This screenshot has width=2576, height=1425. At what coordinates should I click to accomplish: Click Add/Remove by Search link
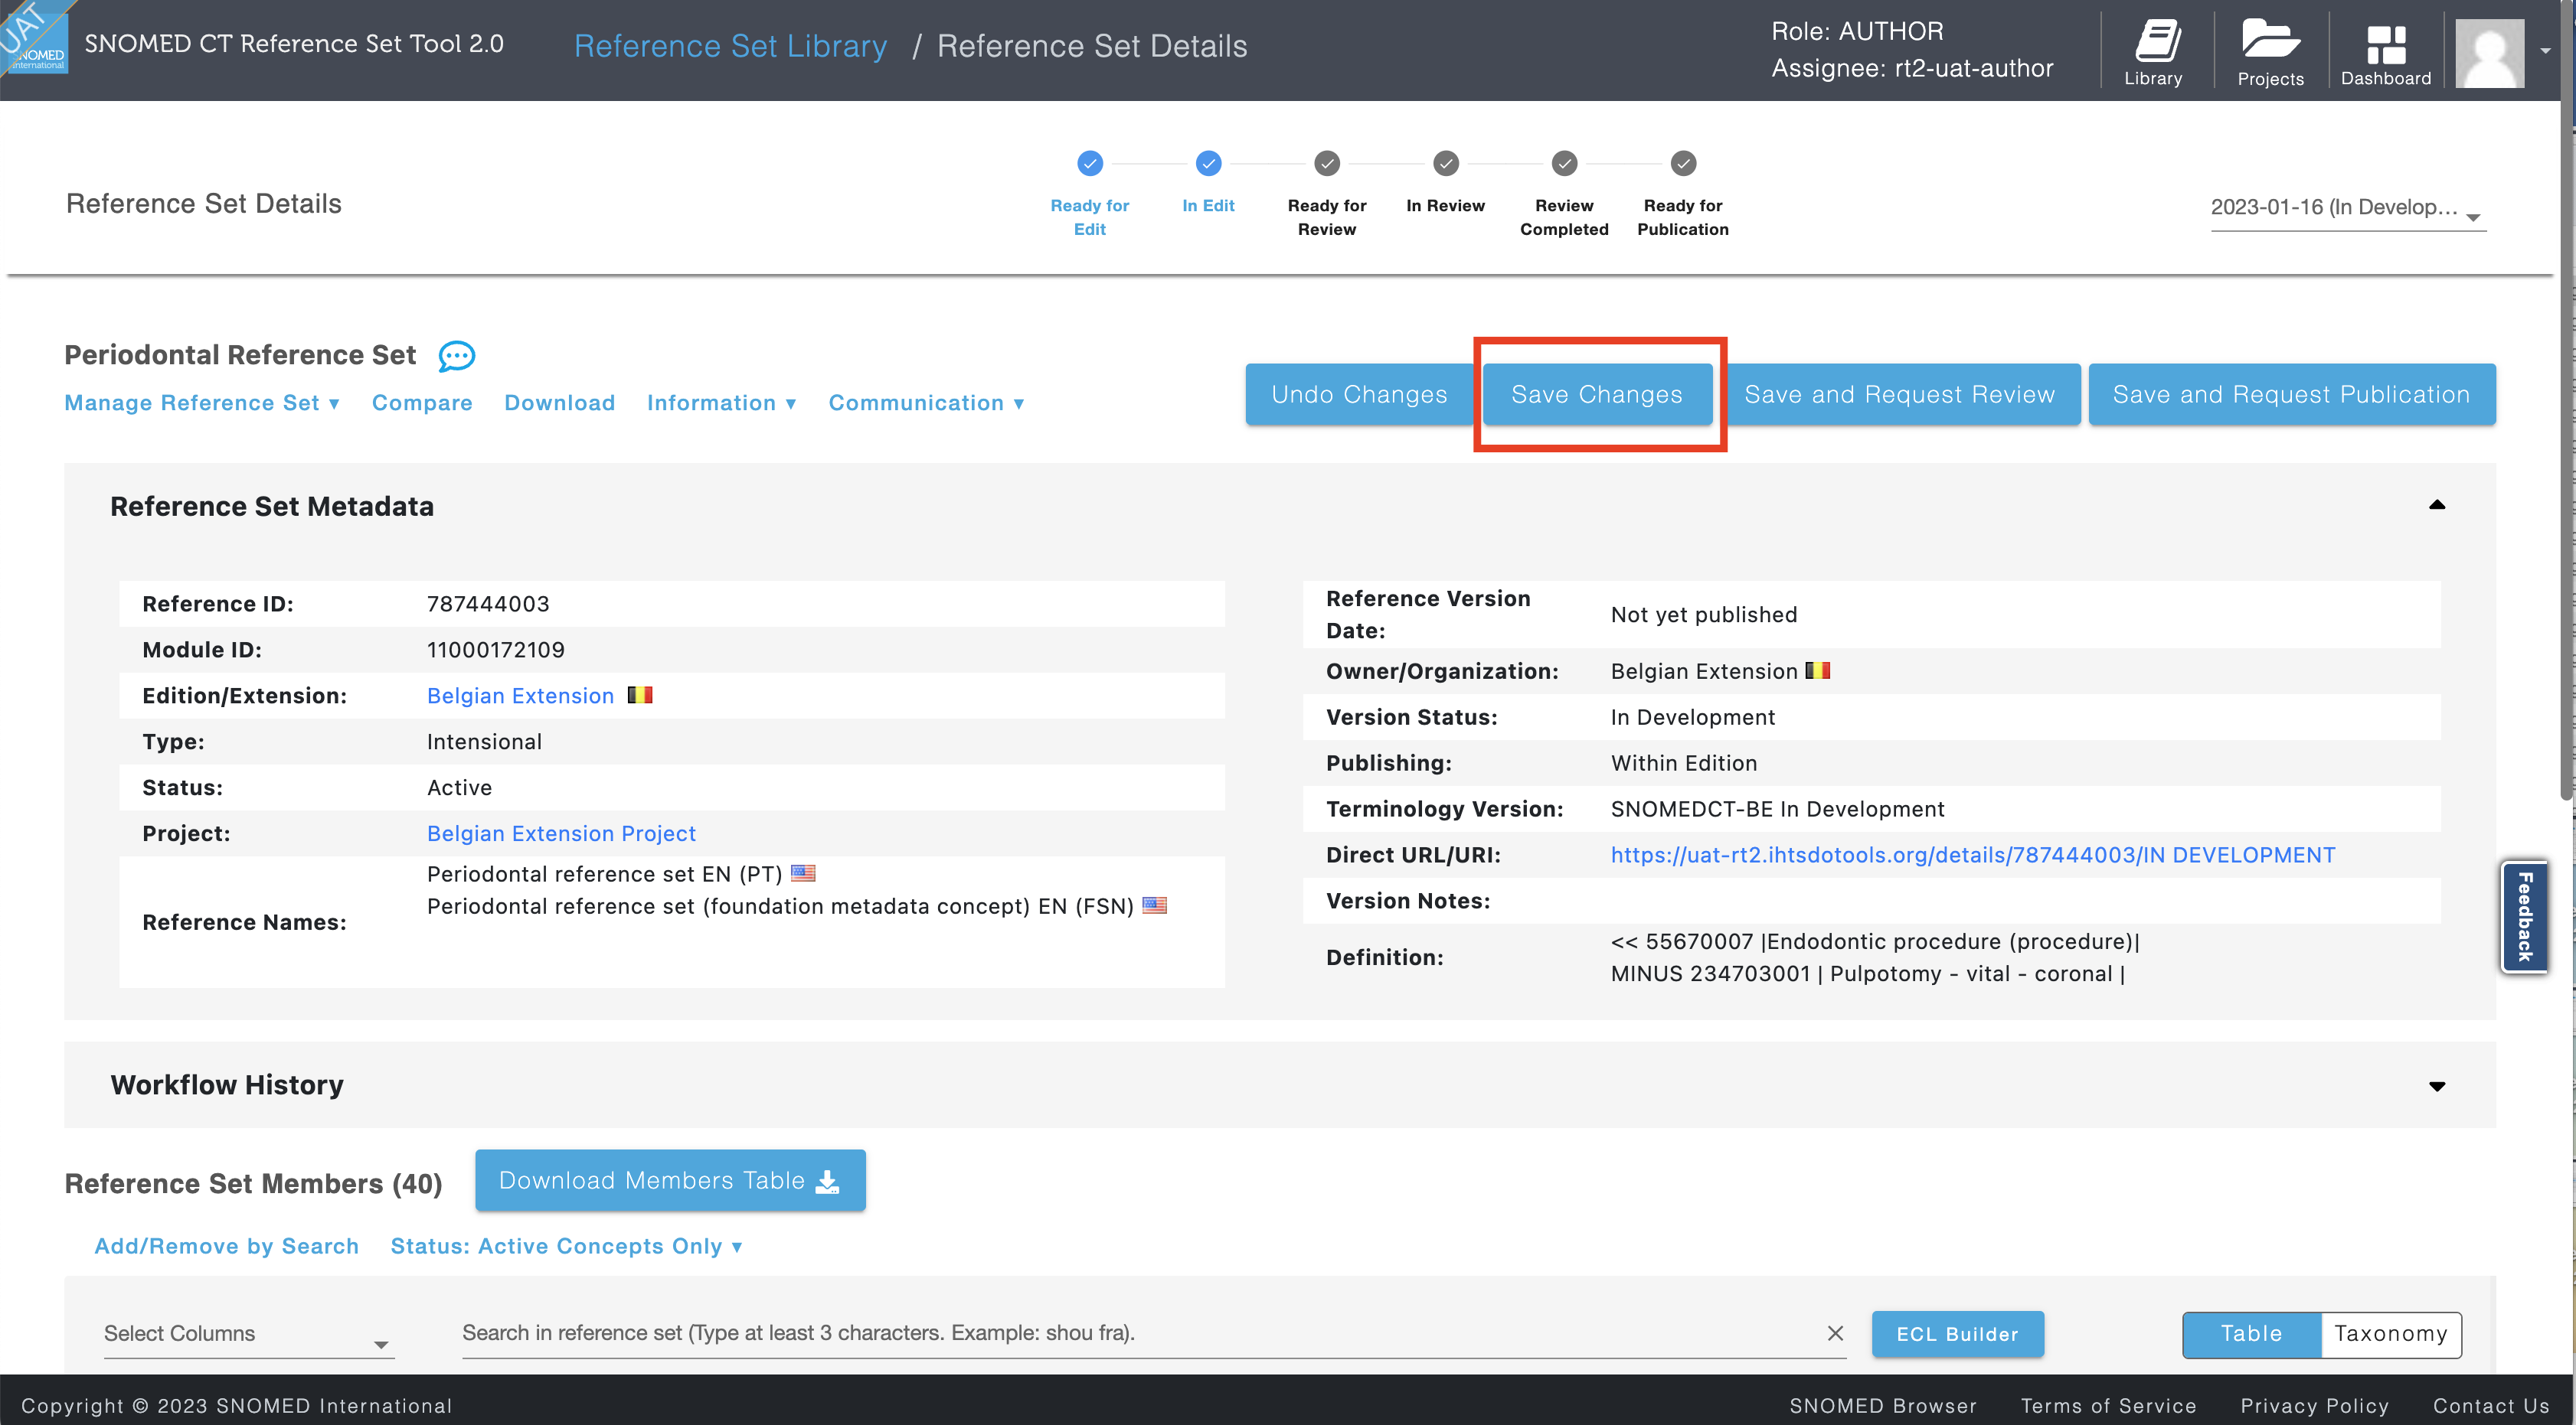click(x=226, y=1247)
